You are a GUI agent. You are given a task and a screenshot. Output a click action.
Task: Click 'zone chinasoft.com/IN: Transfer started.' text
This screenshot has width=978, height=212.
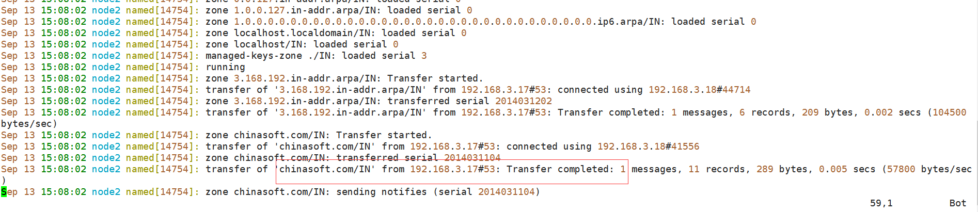(316, 135)
